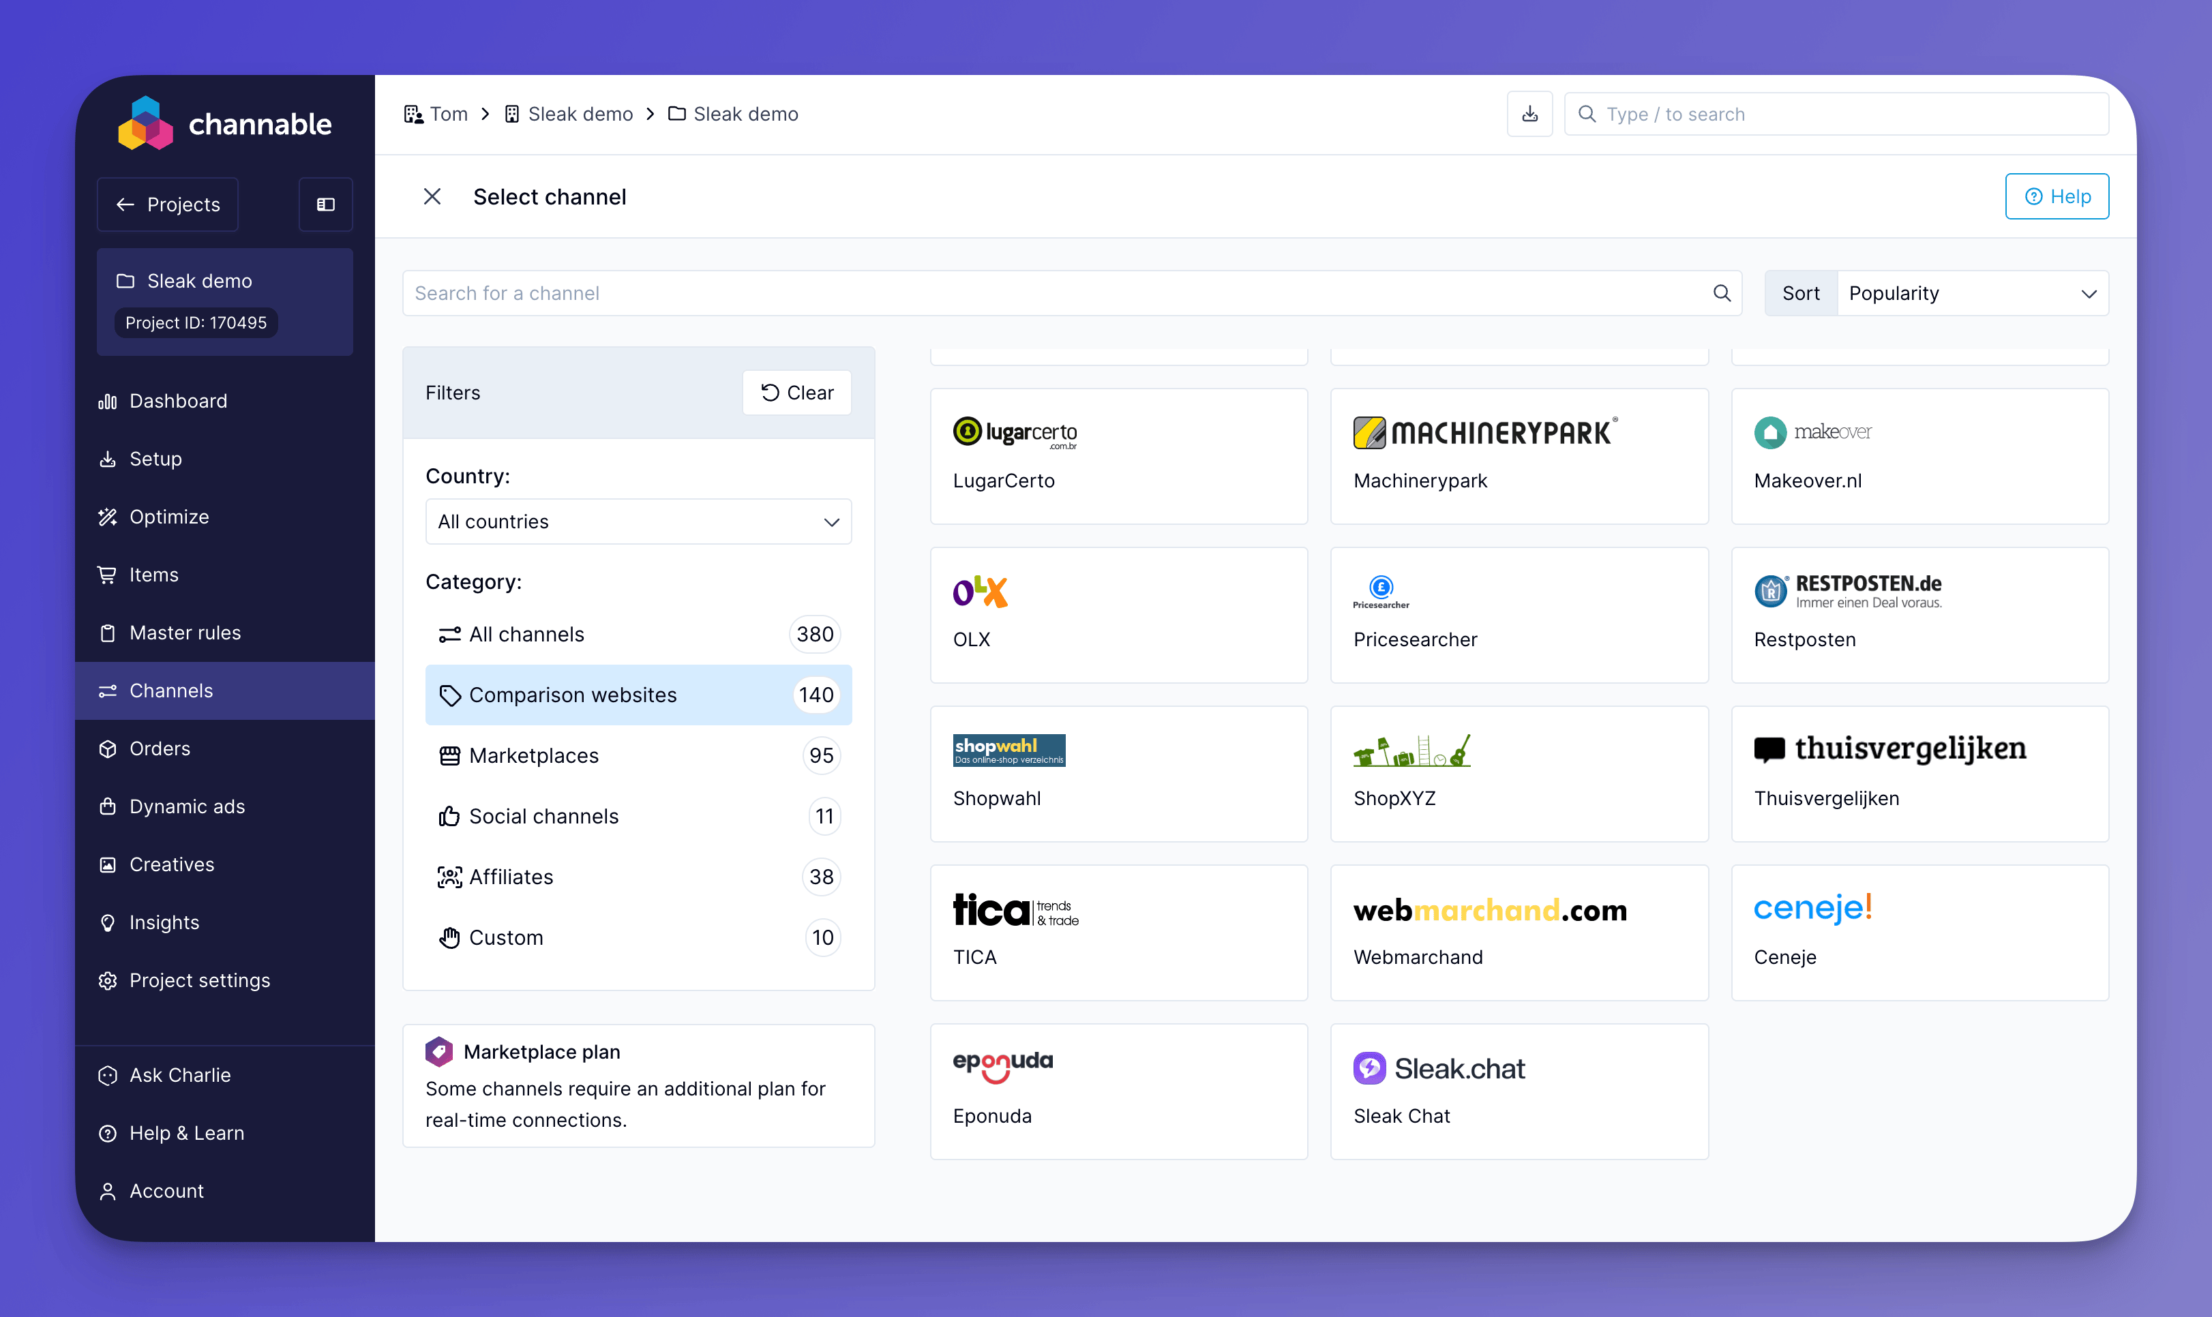Open Account in the sidebar
Viewport: 2212px width, 1317px height.
224,1191
